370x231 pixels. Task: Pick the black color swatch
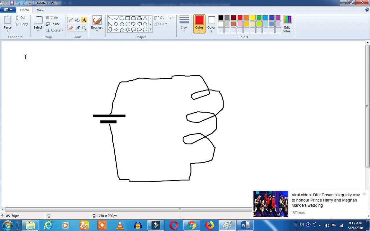tap(221, 18)
